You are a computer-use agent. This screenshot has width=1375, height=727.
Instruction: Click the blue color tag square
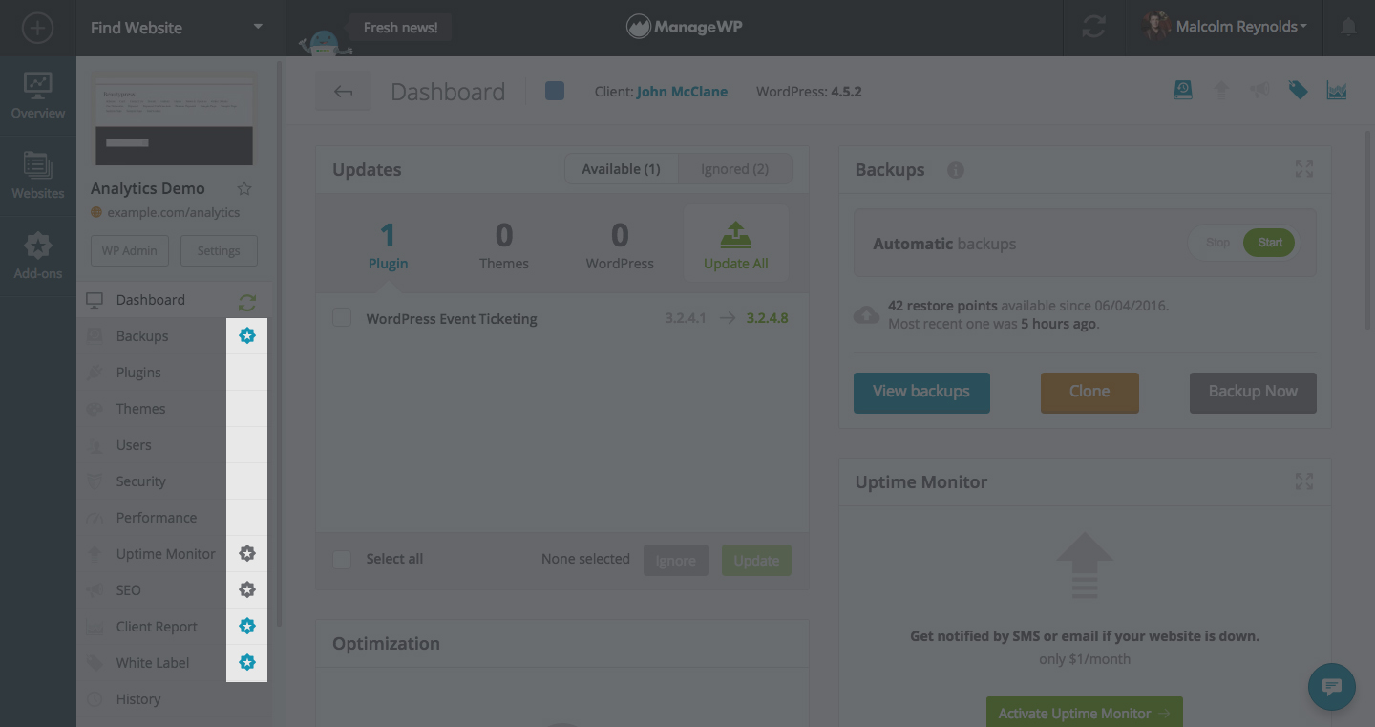click(555, 91)
